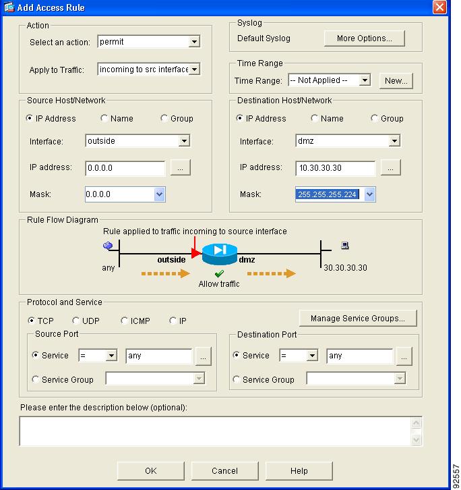461x490 pixels.
Task: Click the green Allow traffic checkmark
Action: [x=219, y=274]
